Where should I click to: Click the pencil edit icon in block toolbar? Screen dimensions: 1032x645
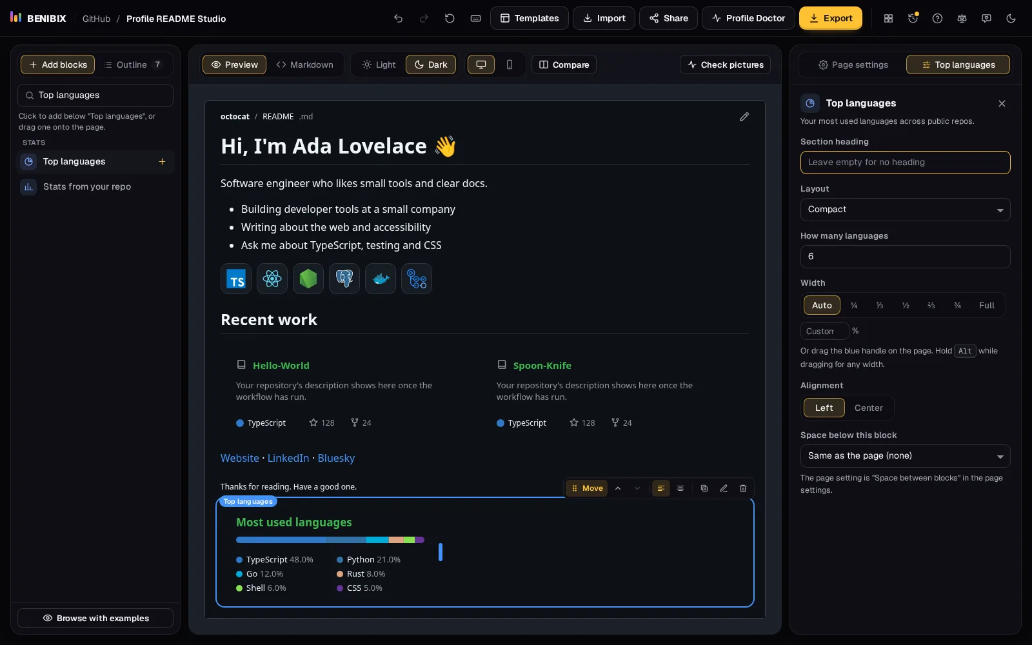(724, 488)
